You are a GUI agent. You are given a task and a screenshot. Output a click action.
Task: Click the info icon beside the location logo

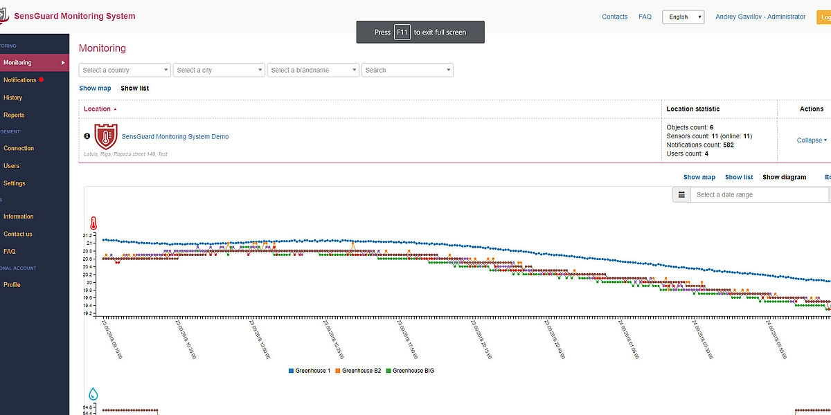point(87,136)
